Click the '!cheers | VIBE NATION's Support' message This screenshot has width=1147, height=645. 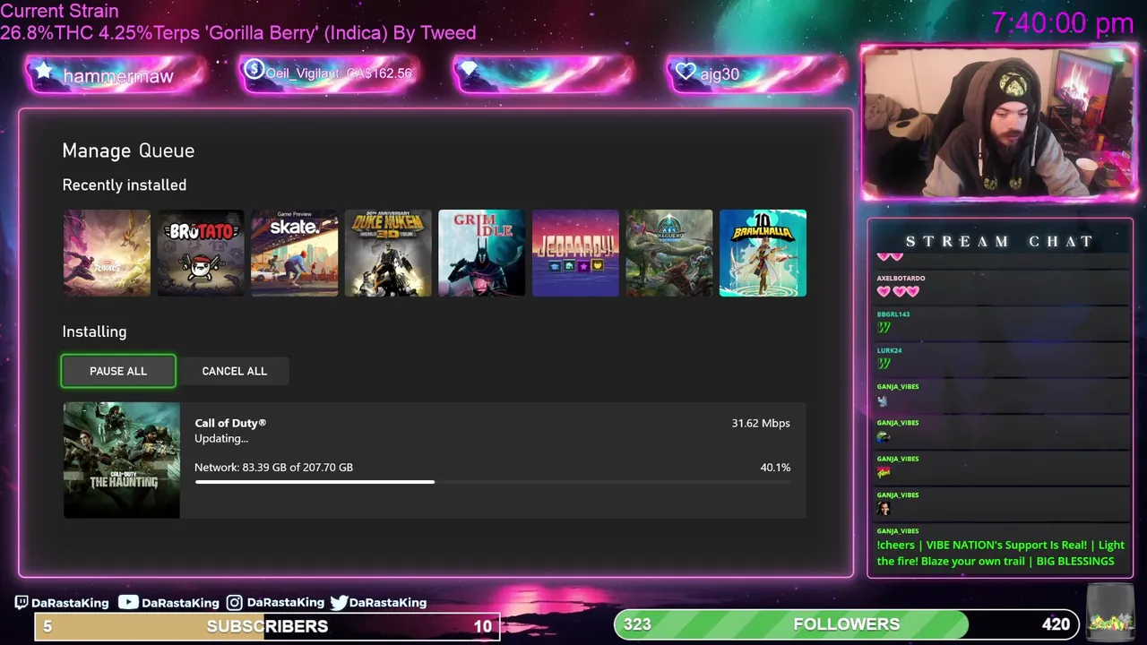(x=1000, y=553)
